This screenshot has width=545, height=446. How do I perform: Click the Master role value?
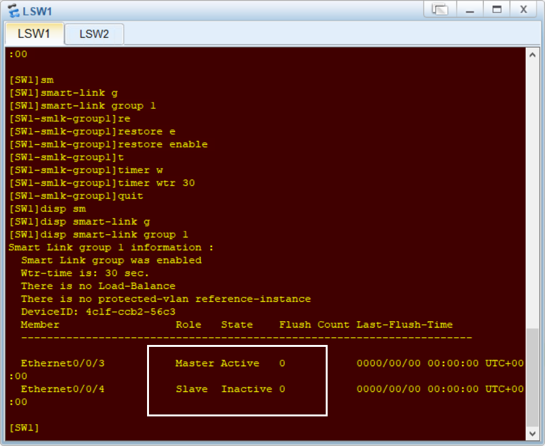point(195,363)
